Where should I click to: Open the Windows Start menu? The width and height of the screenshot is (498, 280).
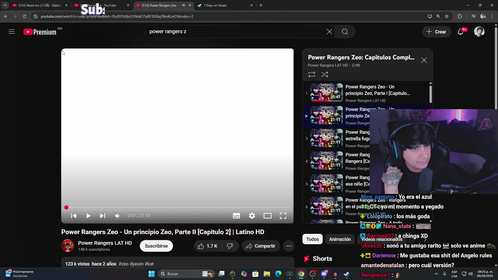pos(151,274)
